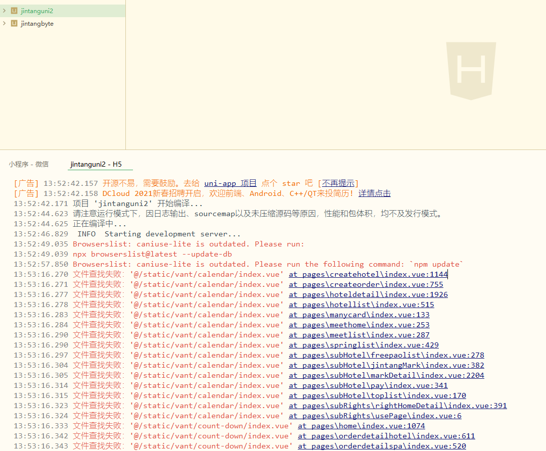
Task: Open the 详情点击 recruitment link
Action: tap(374, 193)
